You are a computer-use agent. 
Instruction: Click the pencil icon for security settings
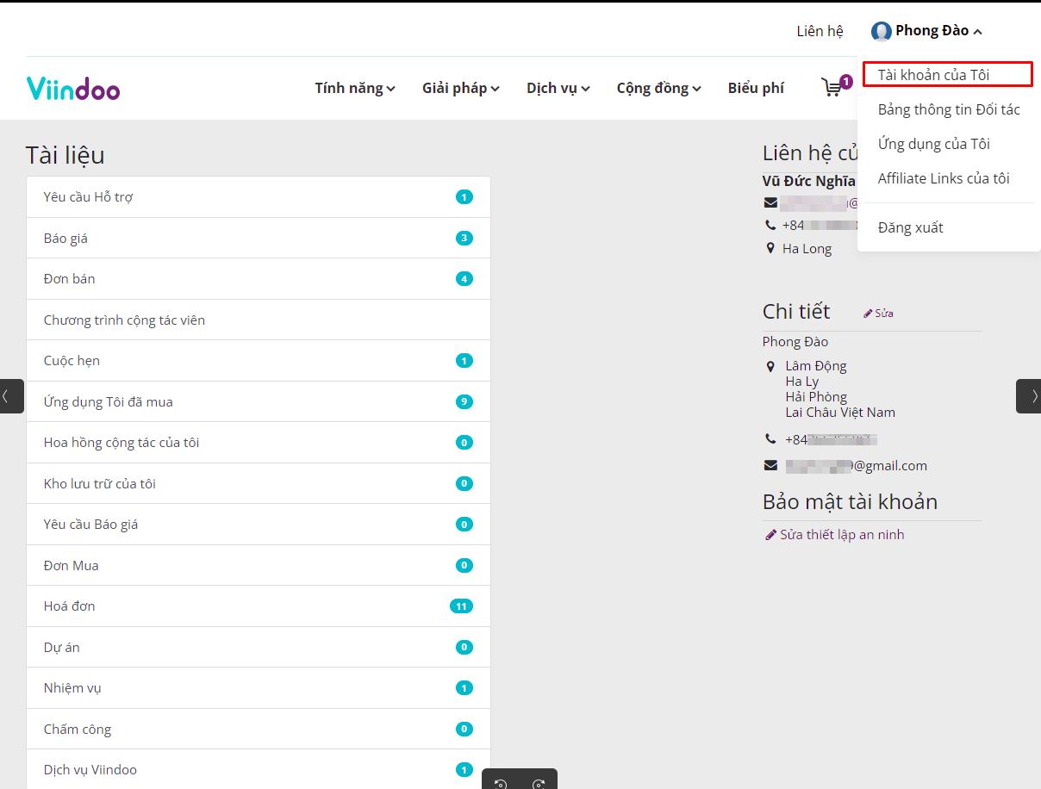771,535
